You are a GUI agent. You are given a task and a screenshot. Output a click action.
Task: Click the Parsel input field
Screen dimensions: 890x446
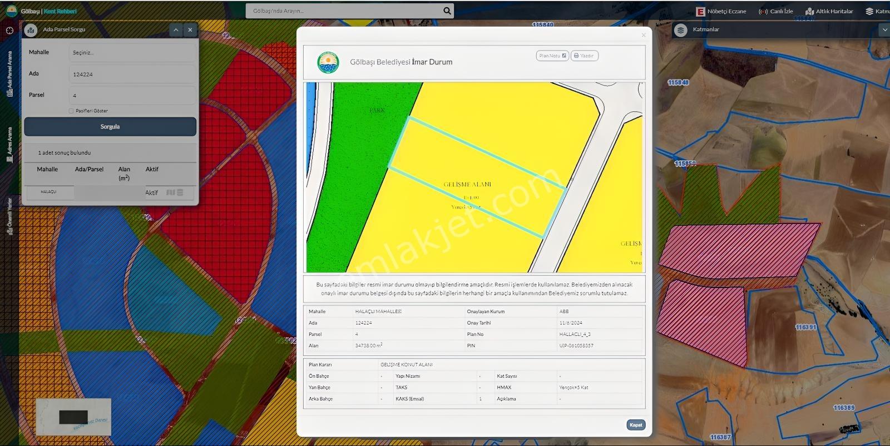coord(132,95)
